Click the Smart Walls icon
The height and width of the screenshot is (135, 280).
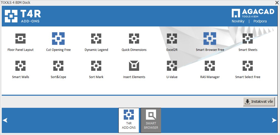pos(20,66)
